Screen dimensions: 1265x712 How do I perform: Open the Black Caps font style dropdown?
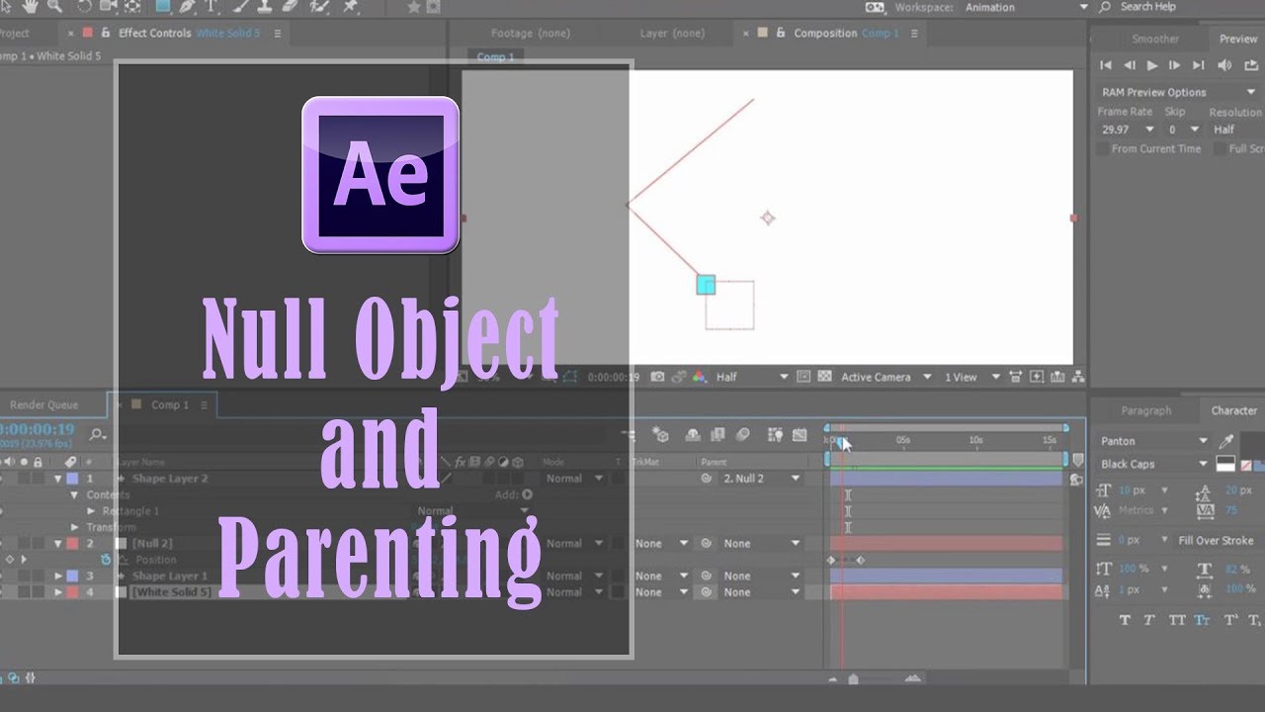1154,464
